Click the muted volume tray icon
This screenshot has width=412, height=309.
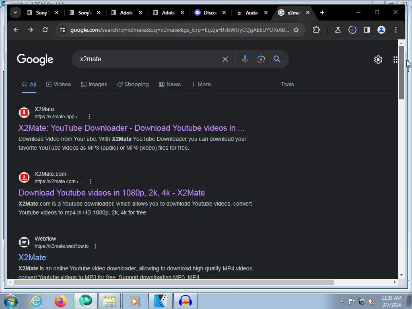point(371,301)
